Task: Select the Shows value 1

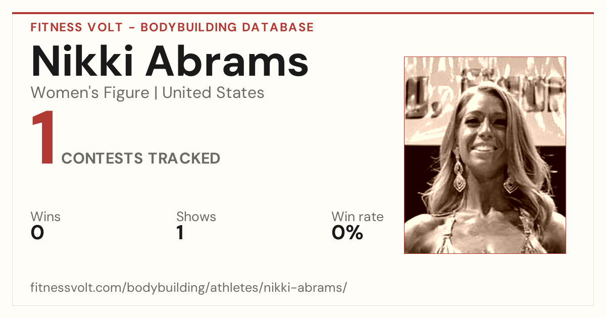Action: (x=180, y=233)
